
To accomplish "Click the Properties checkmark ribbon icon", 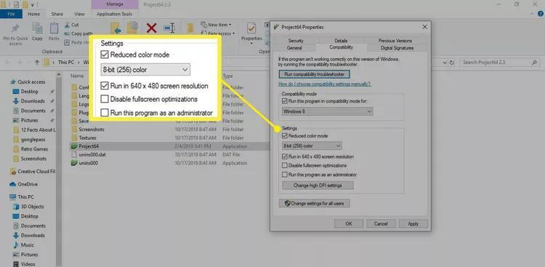I will click(251, 28).
